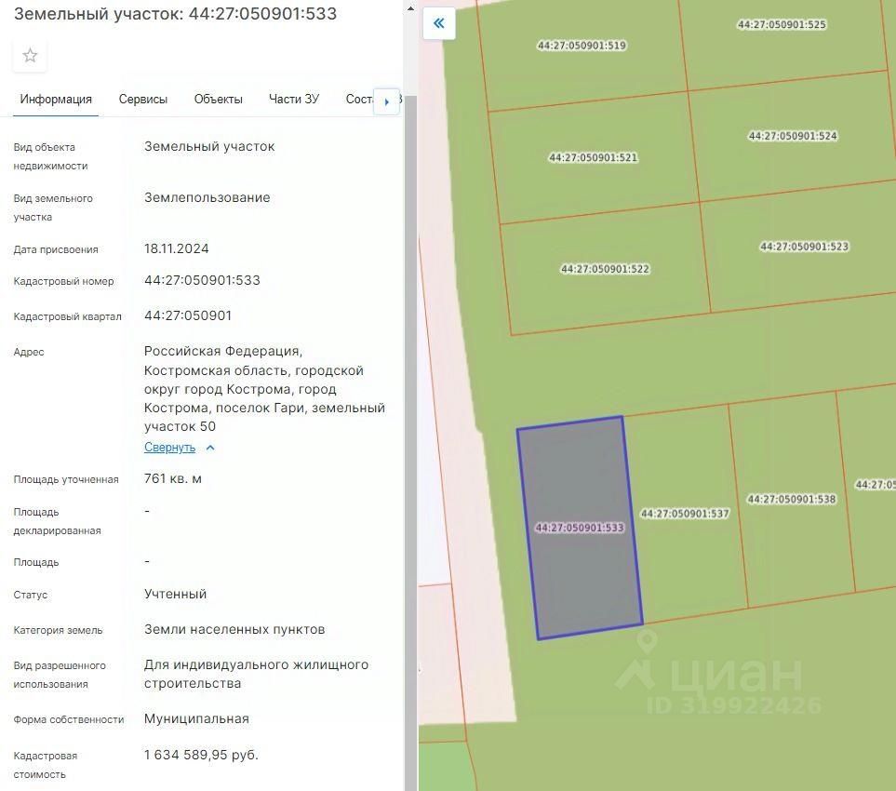
Task: Select parcel 44:27:050901:537 on the map
Action: point(685,514)
